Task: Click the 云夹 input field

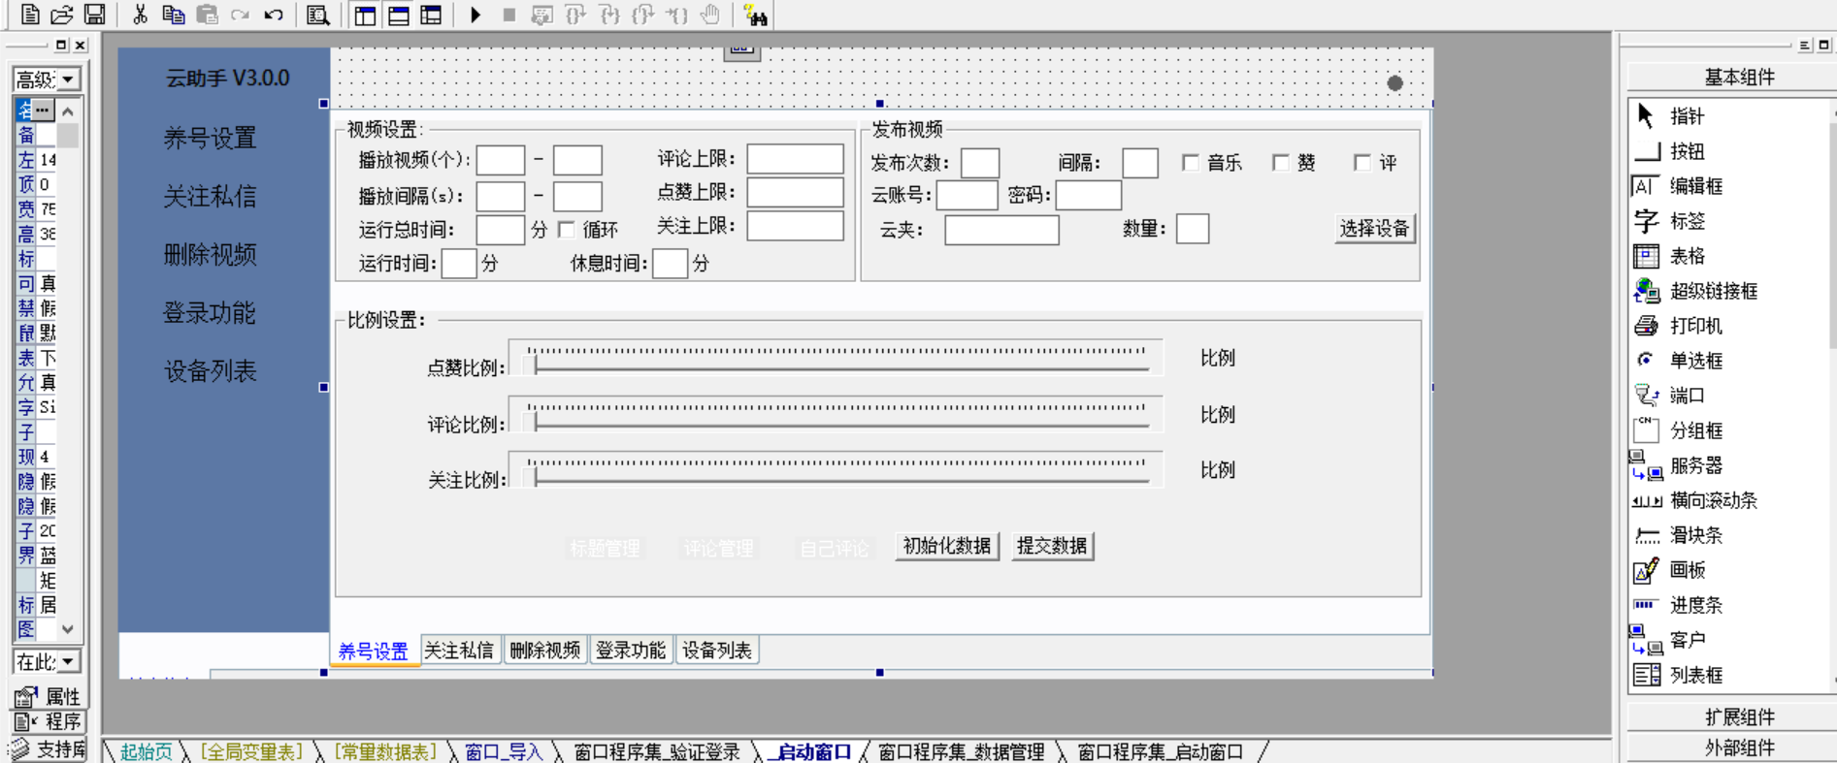Action: [x=1001, y=230]
